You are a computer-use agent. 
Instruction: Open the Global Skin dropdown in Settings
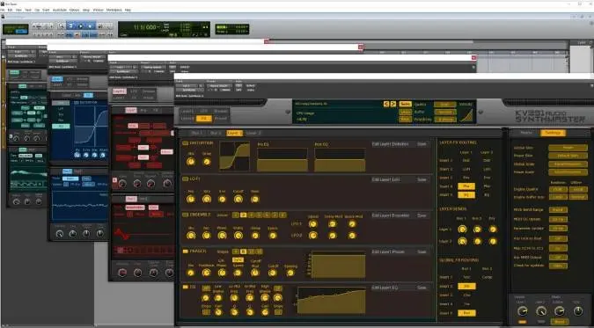point(568,148)
